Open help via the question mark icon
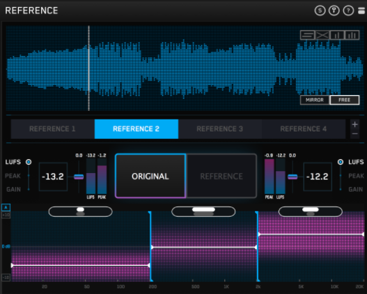The height and width of the screenshot is (294, 367). pyautogui.click(x=348, y=10)
